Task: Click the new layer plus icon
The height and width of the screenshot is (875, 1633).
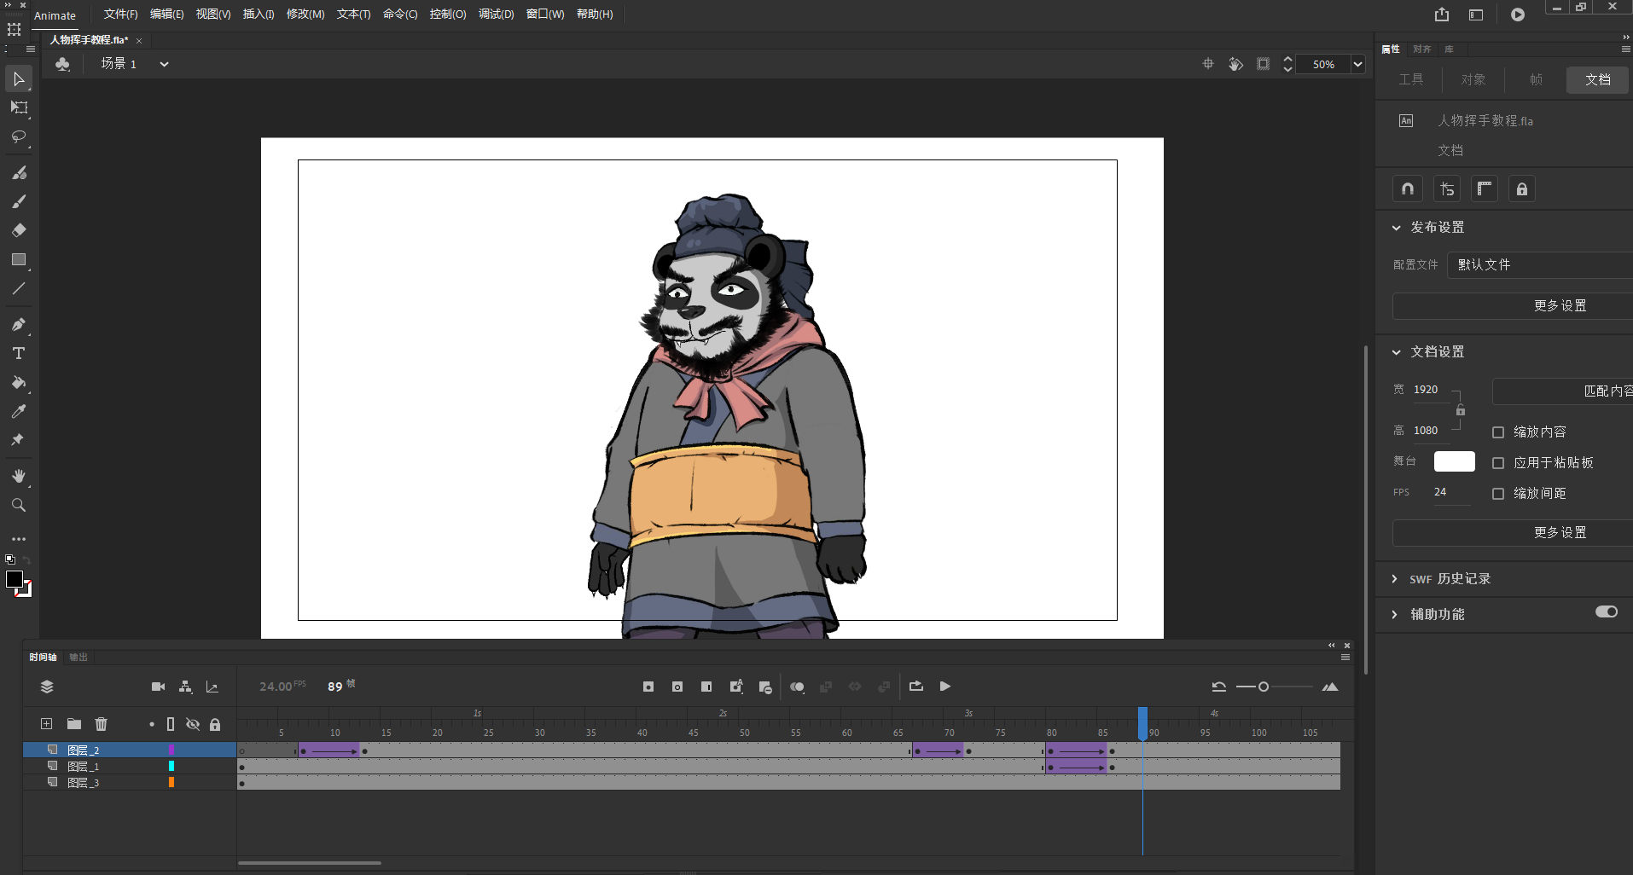Action: point(47,724)
